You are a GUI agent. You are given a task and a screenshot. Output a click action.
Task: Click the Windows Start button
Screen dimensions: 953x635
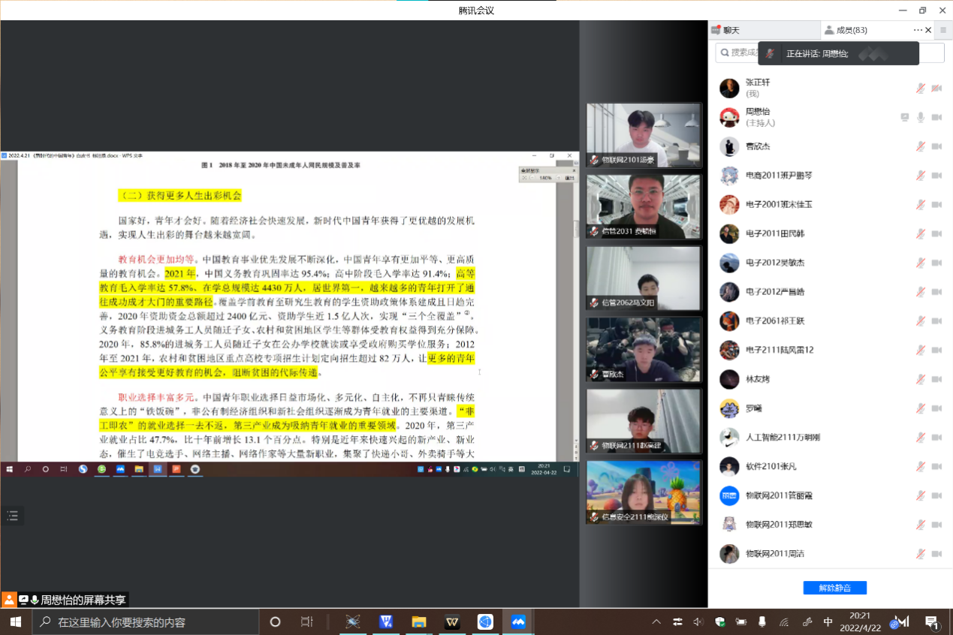(x=16, y=621)
